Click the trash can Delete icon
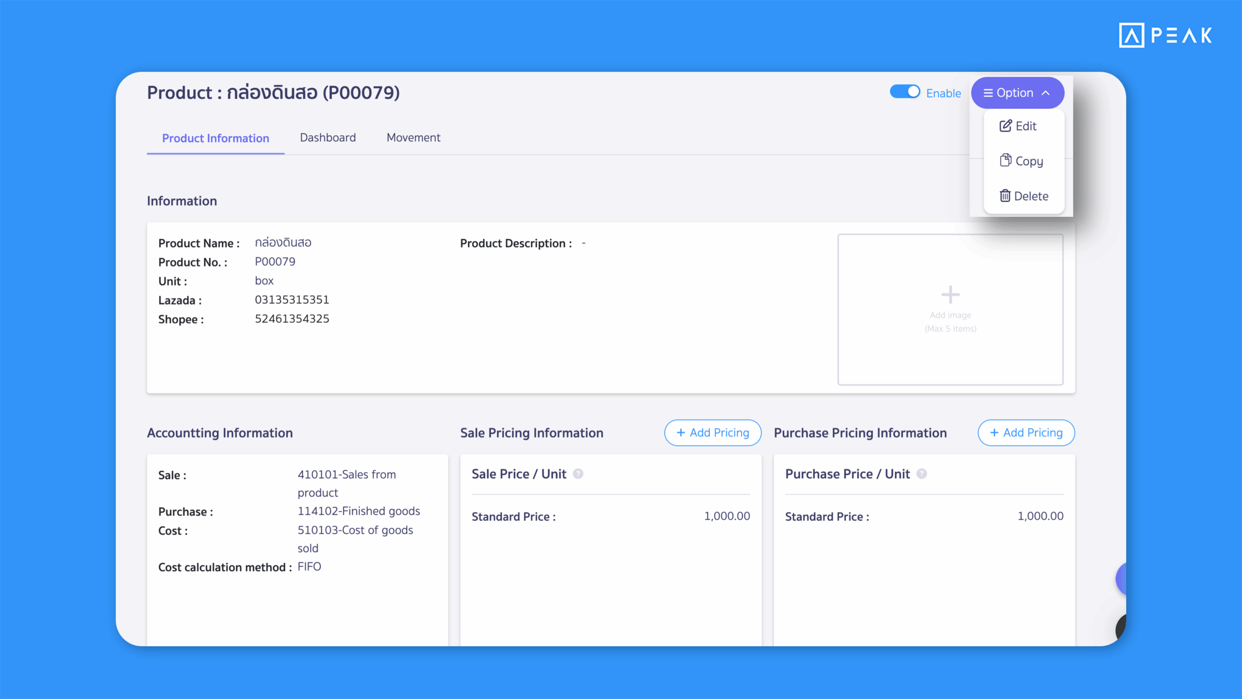Screen dimensions: 1242x699 [x=1005, y=196]
